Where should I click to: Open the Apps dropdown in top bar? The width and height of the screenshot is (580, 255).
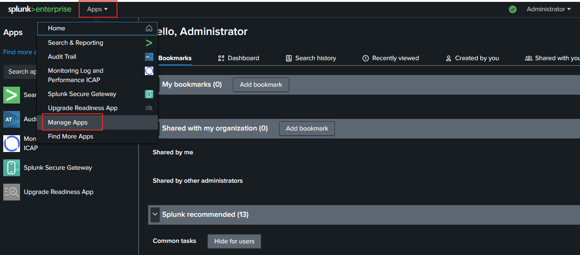(97, 9)
